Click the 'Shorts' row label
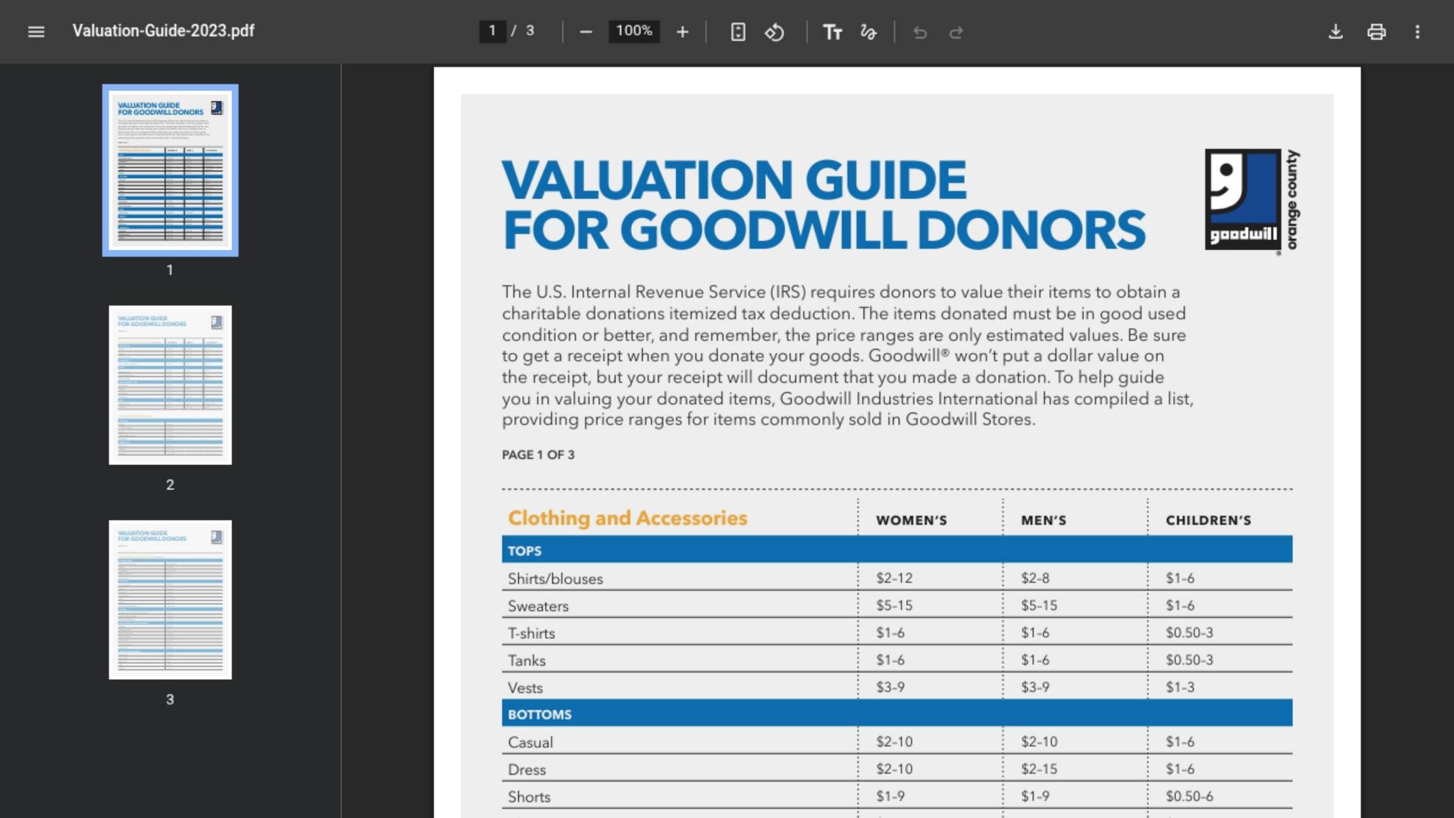 [529, 797]
